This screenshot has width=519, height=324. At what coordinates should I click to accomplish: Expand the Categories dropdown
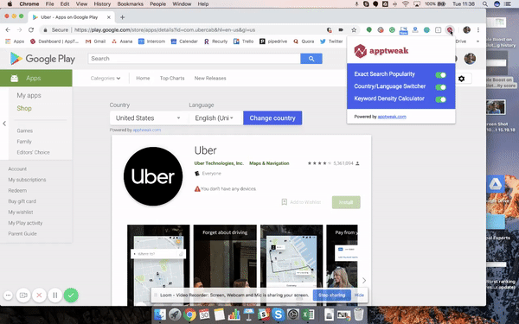106,79
